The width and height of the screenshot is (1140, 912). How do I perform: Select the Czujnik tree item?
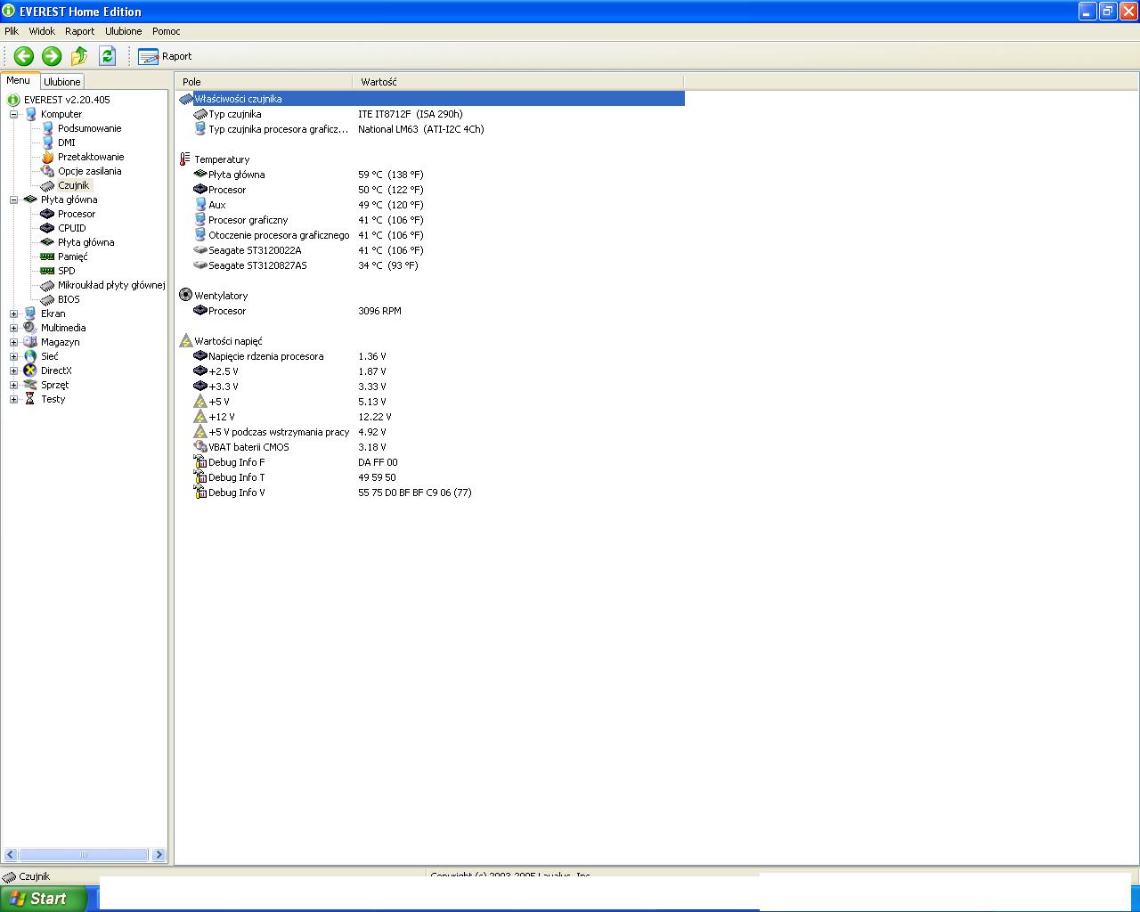click(73, 185)
